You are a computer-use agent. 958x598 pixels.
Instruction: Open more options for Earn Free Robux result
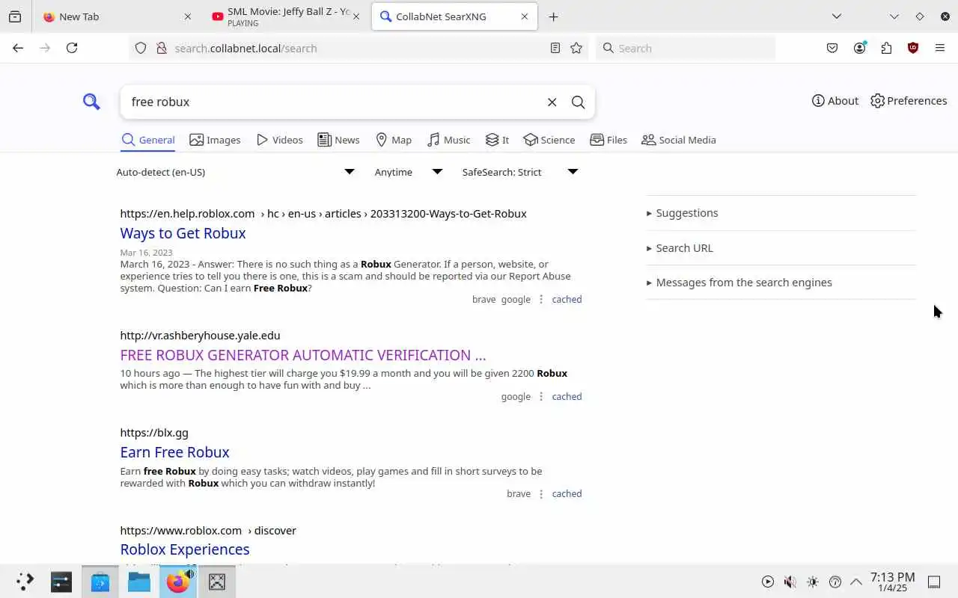tap(541, 494)
